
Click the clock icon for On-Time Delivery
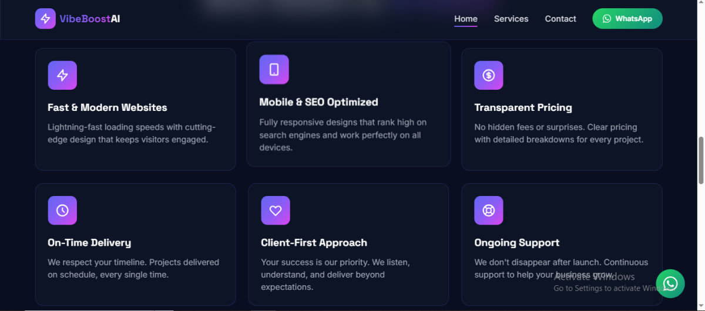point(62,210)
